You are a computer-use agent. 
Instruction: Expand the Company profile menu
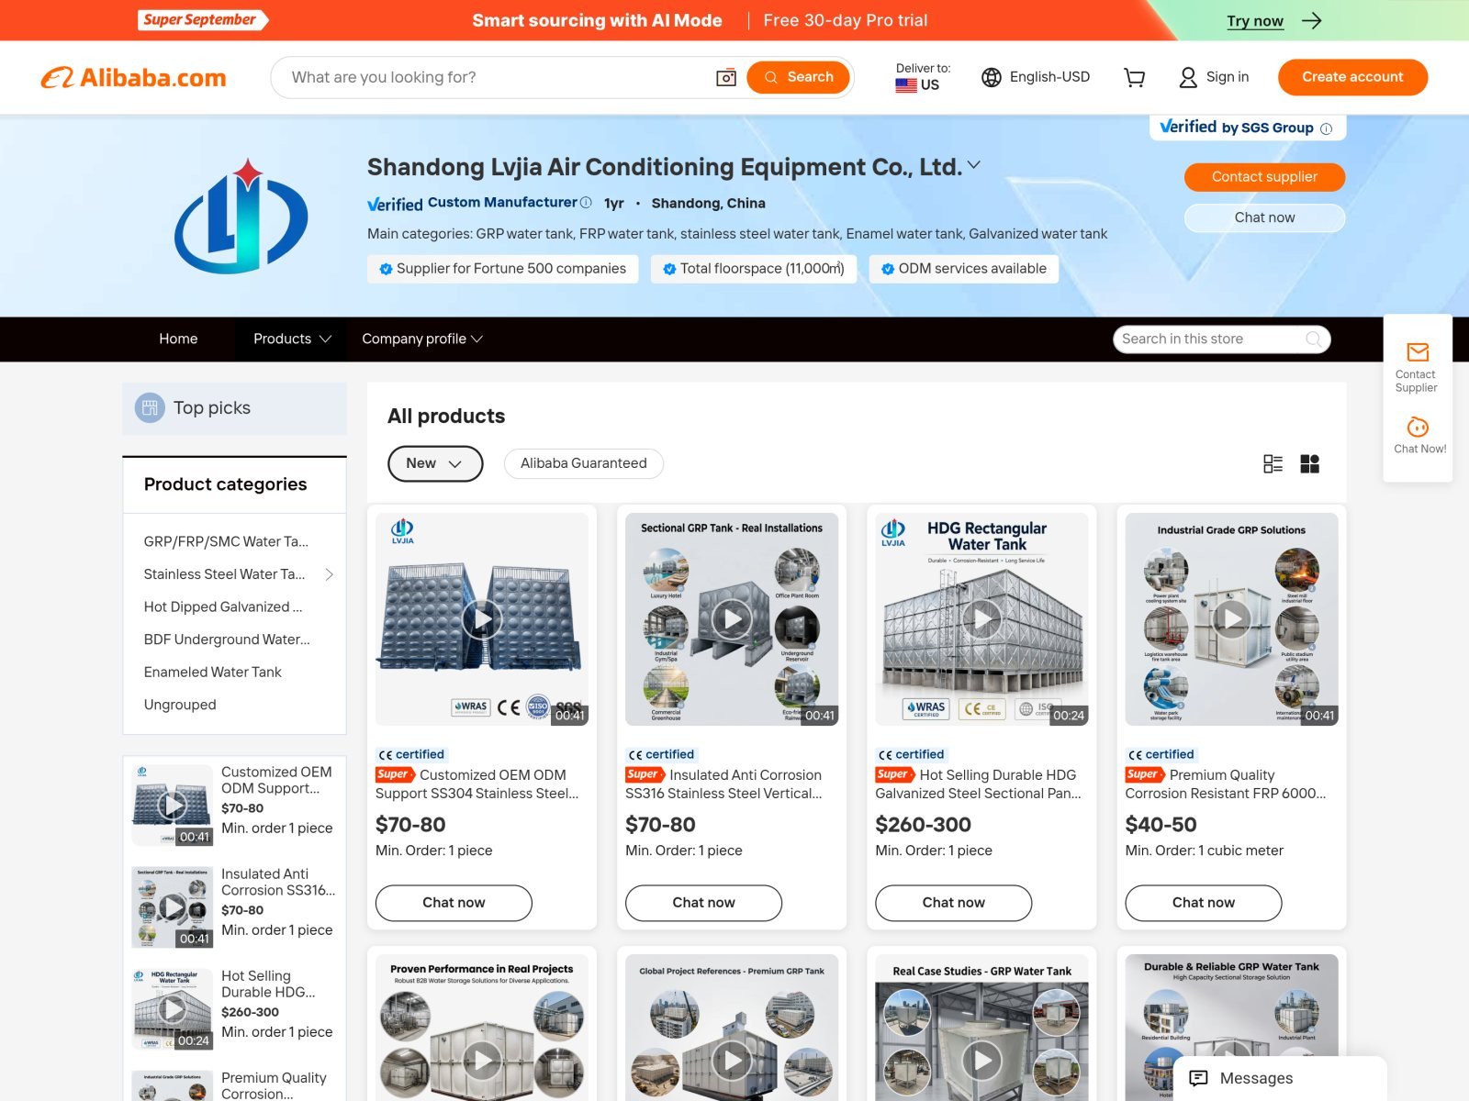(x=422, y=339)
